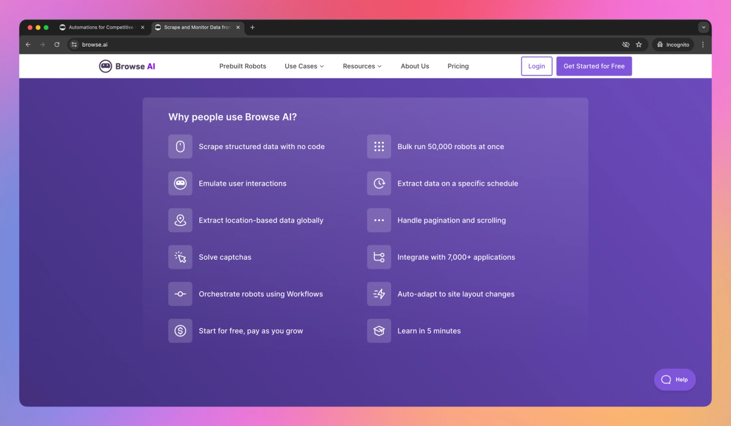
Task: Click the dollar coin icon for Start for free
Action: pos(180,331)
